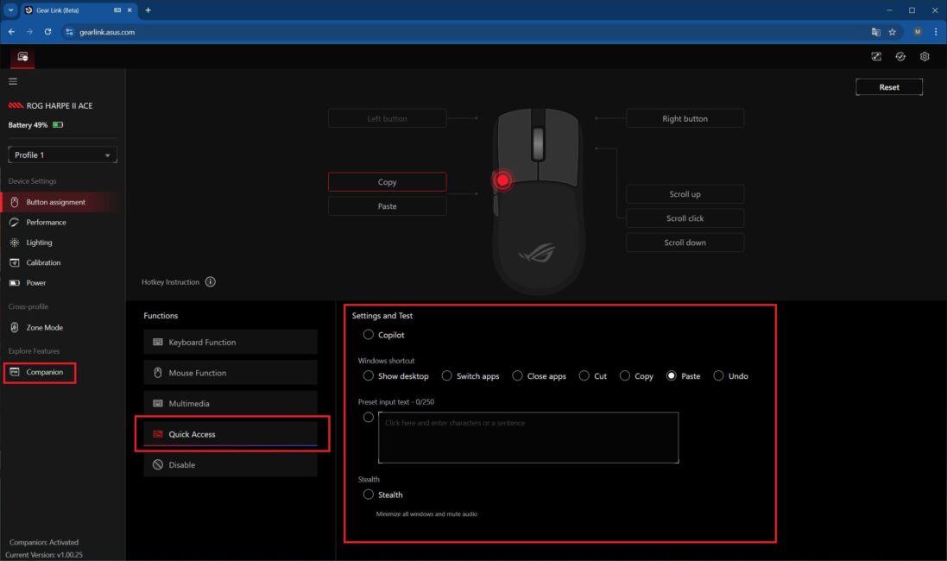Select Mouse Function category
Image resolution: width=947 pixels, height=561 pixels.
[x=230, y=373]
